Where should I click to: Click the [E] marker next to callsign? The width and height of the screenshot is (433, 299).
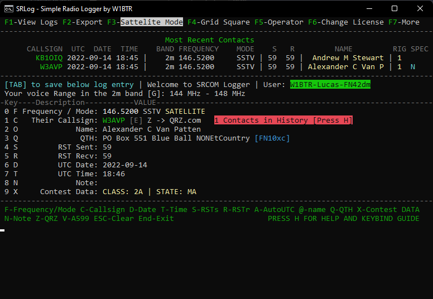click(x=136, y=120)
